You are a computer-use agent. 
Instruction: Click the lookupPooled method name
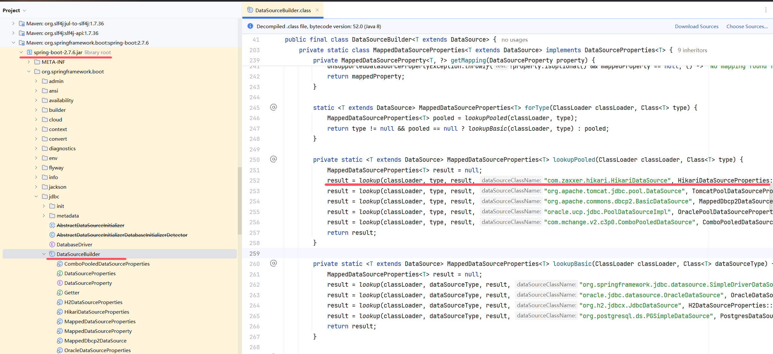(574, 160)
